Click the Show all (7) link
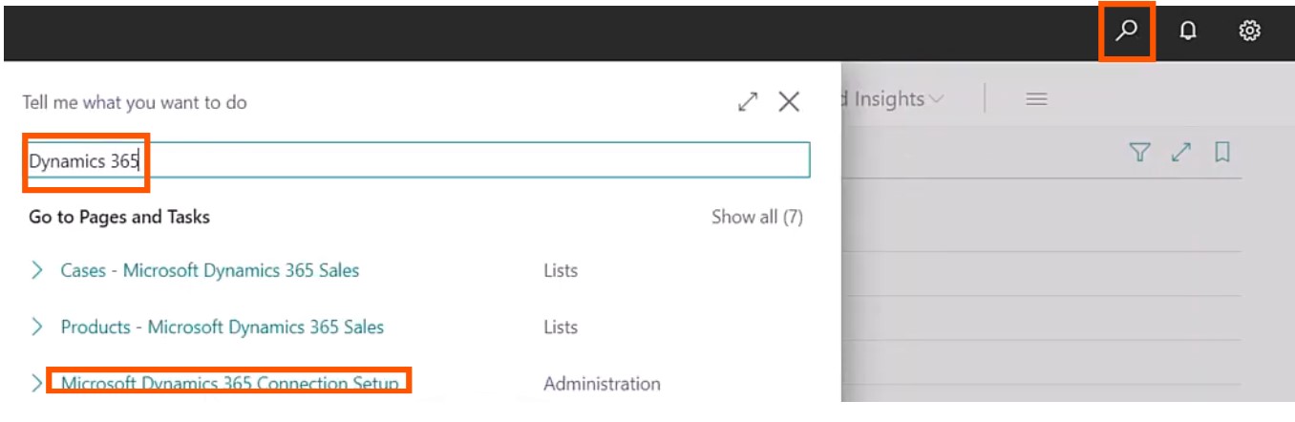 [756, 217]
